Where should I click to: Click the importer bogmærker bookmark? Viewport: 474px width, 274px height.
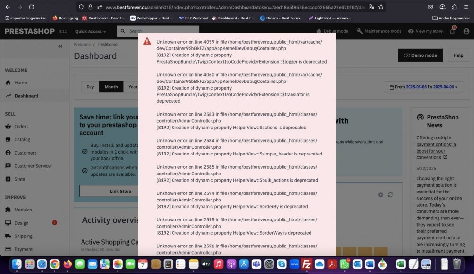(x=26, y=18)
